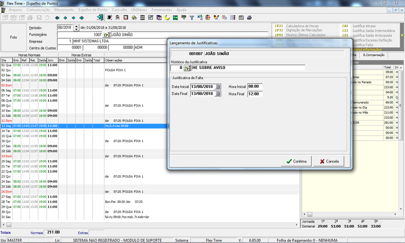The image size is (405, 243).
Task: Switch to the E.Compensação tab
Action: coord(374,55)
